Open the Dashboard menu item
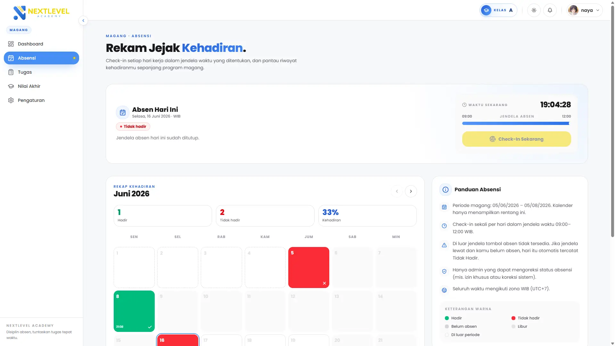The image size is (615, 346). tap(41, 44)
